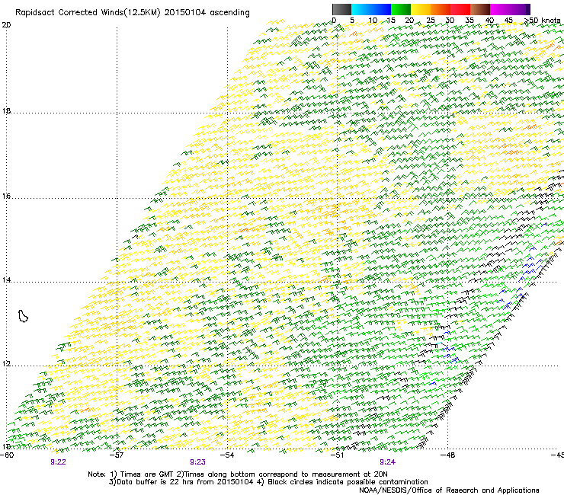
Task: Click the gray 0-5 knots color segment
Action: click(341, 9)
